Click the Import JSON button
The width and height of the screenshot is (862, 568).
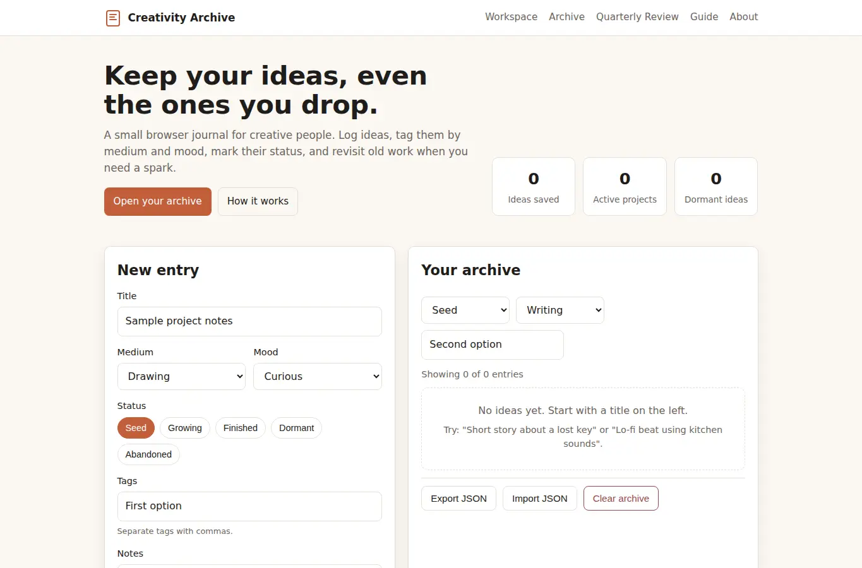click(x=540, y=499)
